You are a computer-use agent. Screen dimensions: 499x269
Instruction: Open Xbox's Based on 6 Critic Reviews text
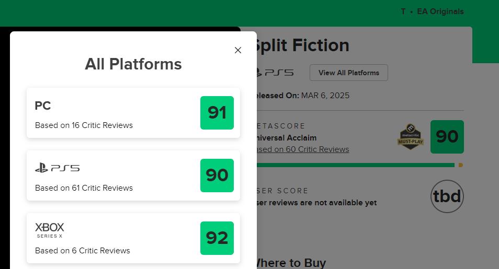(83, 251)
